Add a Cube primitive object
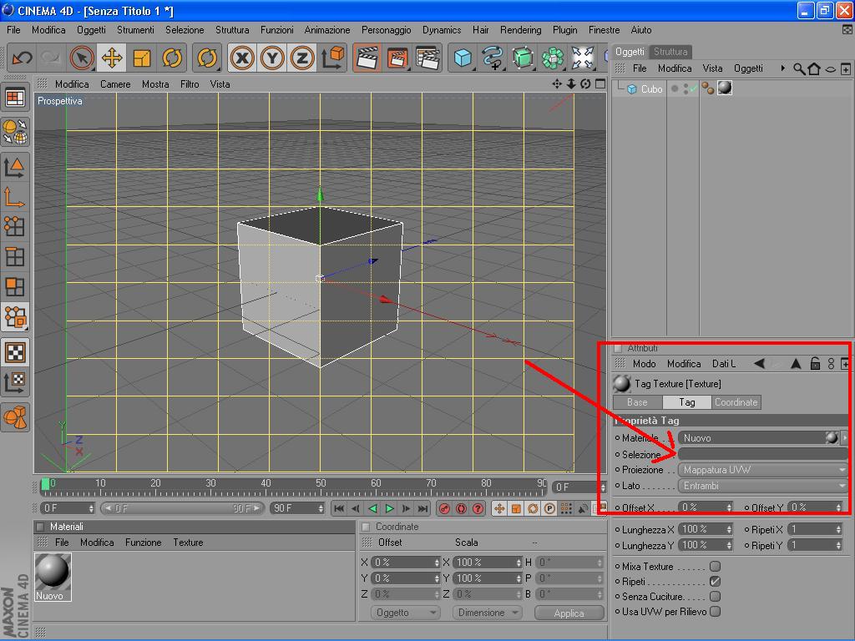855x641 pixels. pos(463,58)
